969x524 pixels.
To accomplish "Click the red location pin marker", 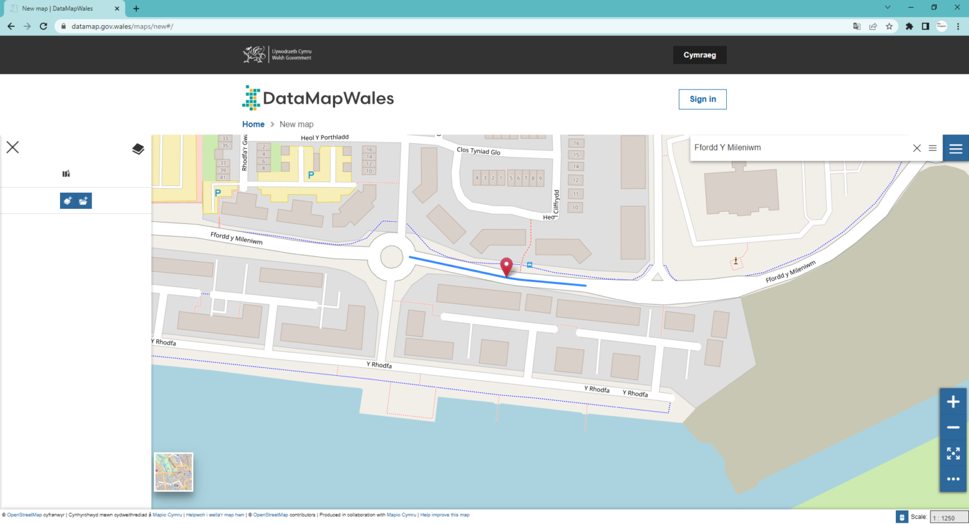I will coord(507,267).
